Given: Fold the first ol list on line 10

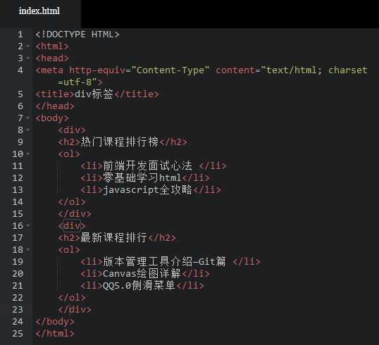Looking at the screenshot, I should pyautogui.click(x=28, y=153).
